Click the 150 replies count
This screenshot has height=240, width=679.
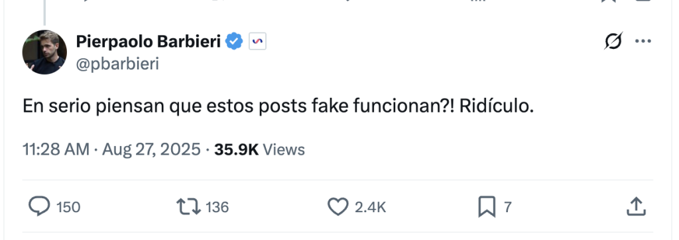pos(68,207)
